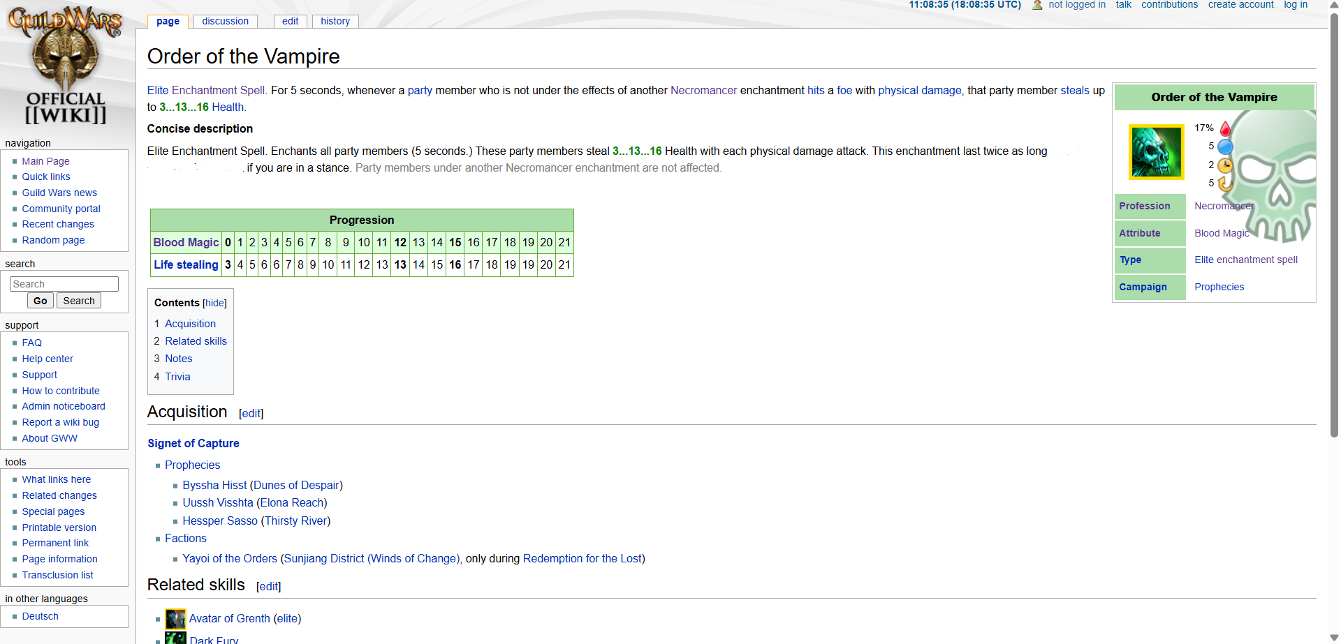Open Necromancer in the infobox Profession row
The image size is (1341, 644).
coord(1224,206)
